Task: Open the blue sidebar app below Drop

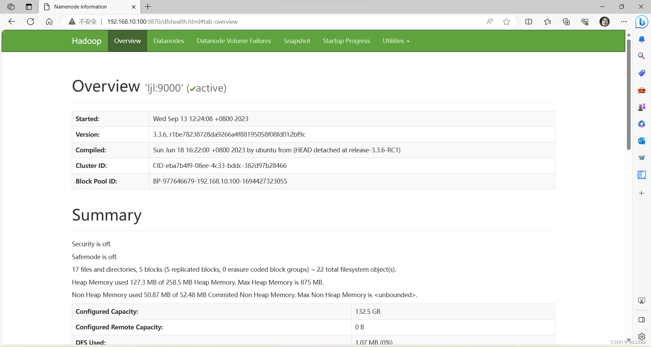Action: 642,175
